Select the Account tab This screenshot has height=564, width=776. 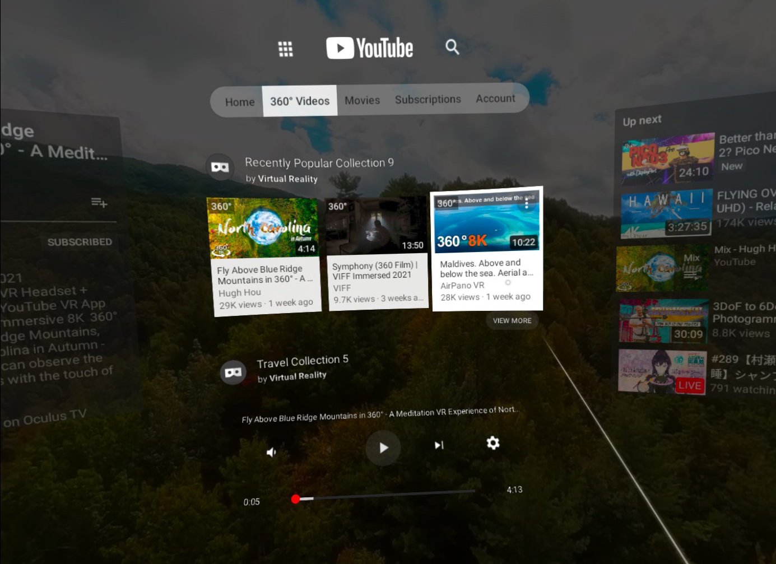[x=495, y=98]
